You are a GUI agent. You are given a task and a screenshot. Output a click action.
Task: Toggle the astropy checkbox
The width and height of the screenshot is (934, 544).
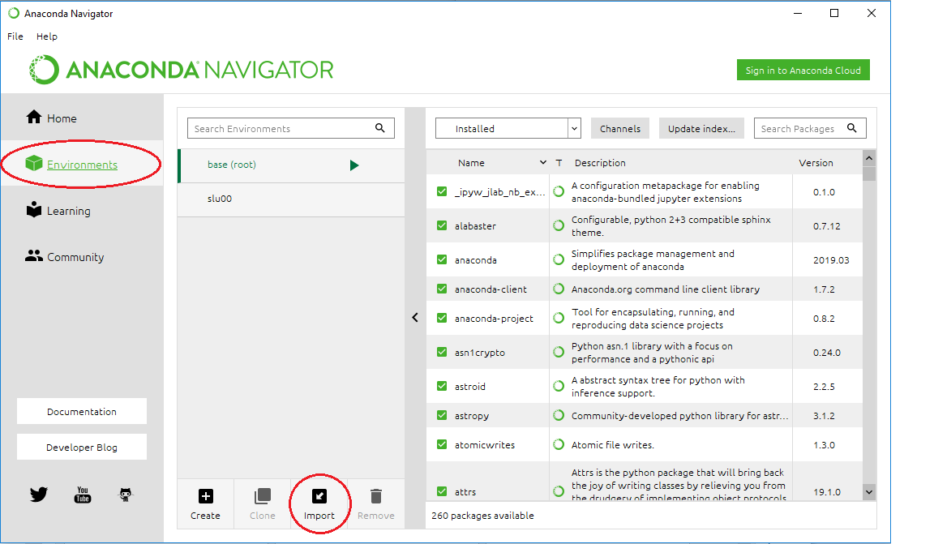(442, 415)
